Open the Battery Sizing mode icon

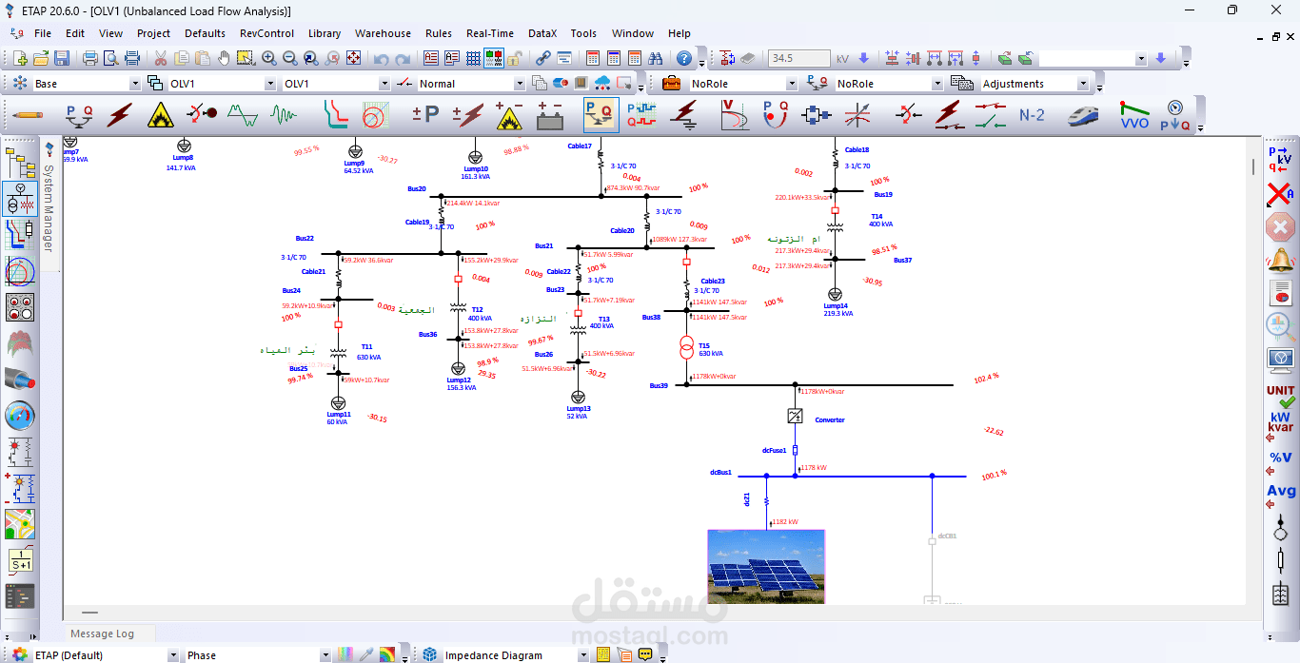[549, 115]
